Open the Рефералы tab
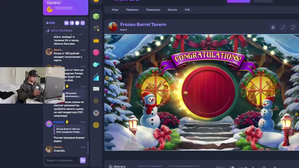299x168 pixels. pos(132,10)
